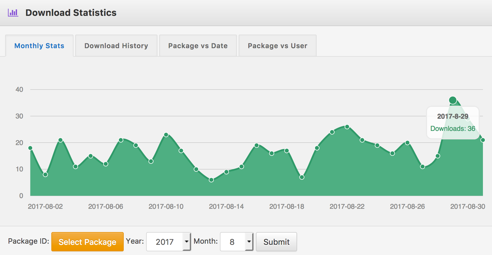
Task: Click the data point above 2017-08-10
Action: point(166,135)
